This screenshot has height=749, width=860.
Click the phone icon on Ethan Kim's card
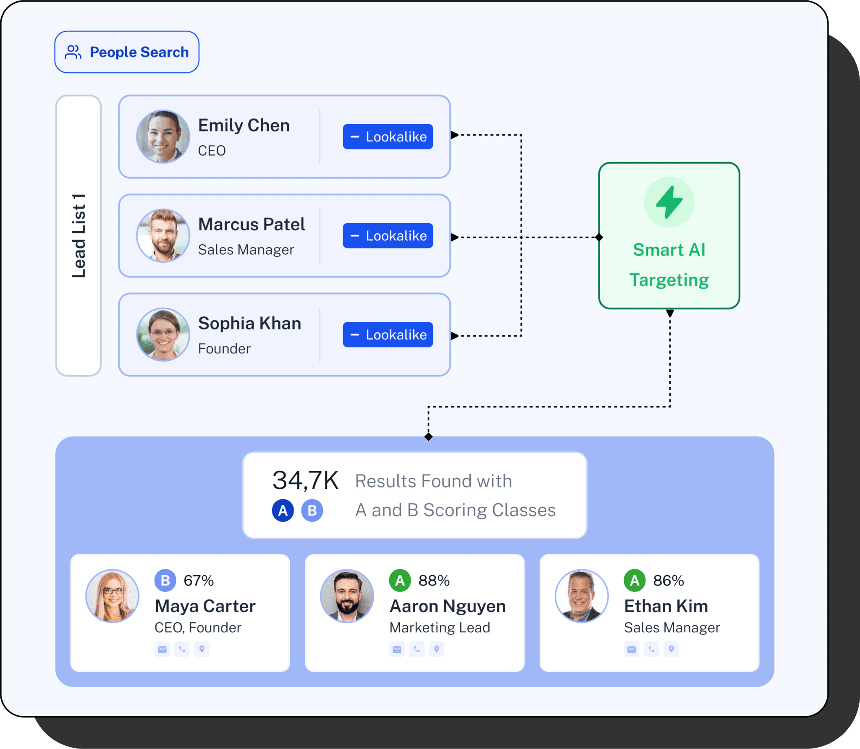click(651, 649)
